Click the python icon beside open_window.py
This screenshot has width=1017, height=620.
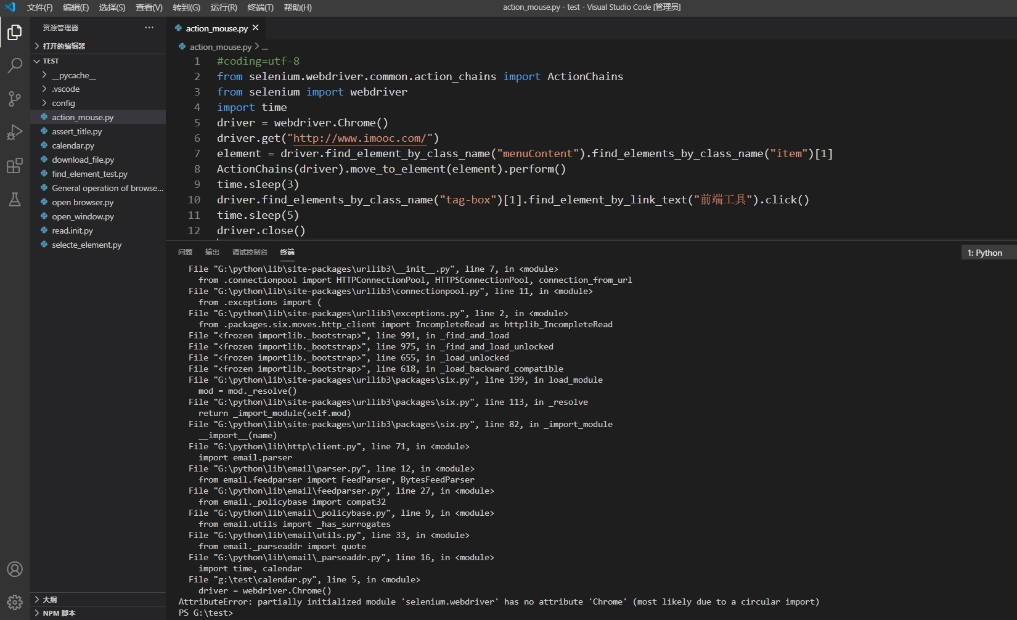[x=44, y=216]
